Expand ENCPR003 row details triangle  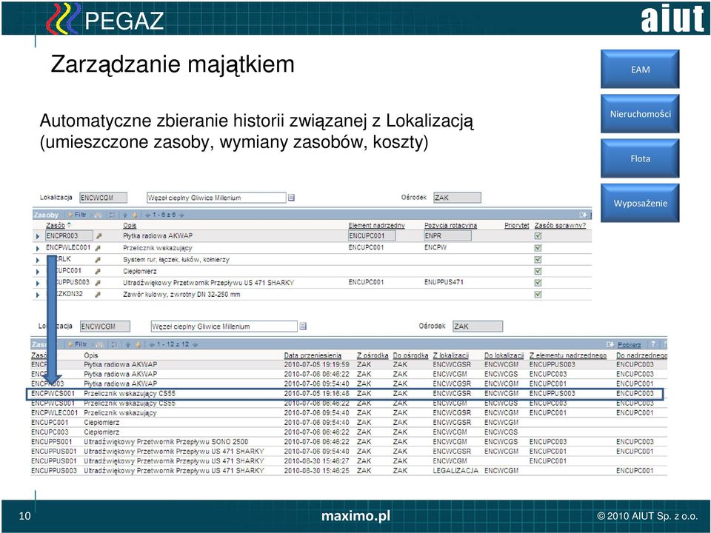pos(38,237)
